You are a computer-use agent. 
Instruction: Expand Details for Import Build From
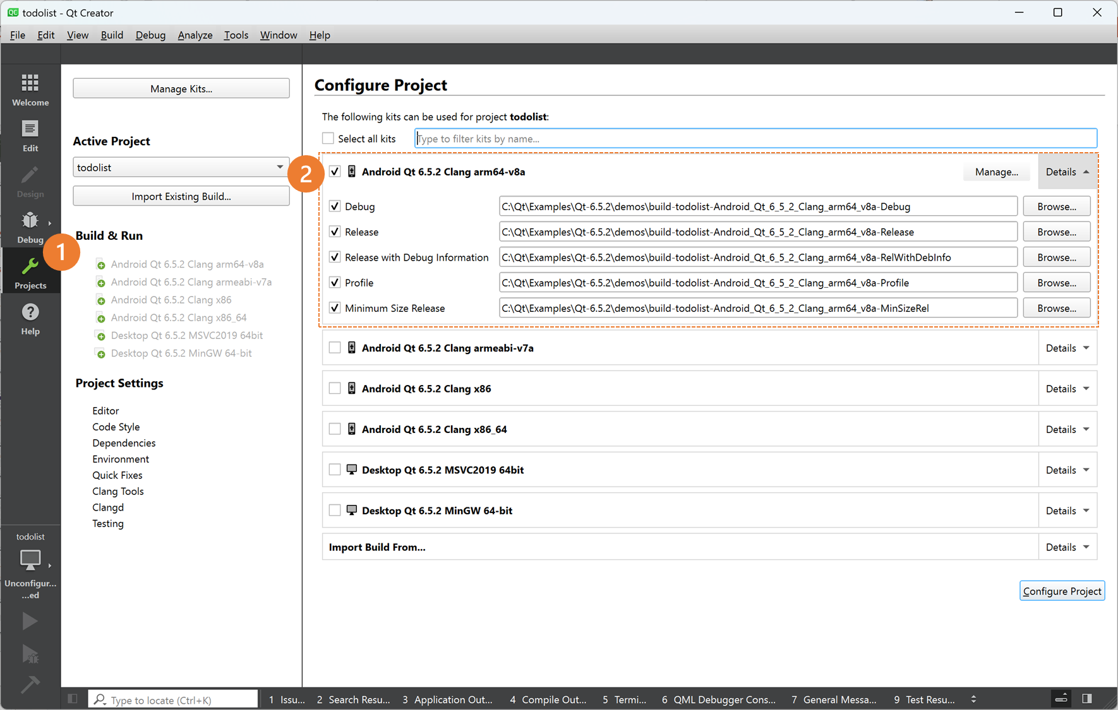1067,547
